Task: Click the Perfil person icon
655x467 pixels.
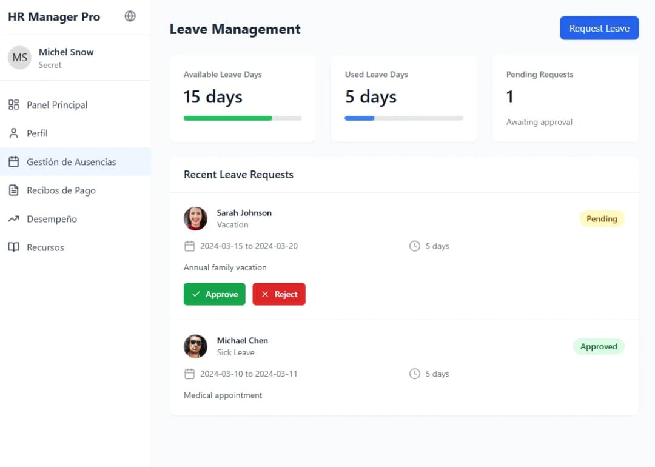Action: coord(13,133)
